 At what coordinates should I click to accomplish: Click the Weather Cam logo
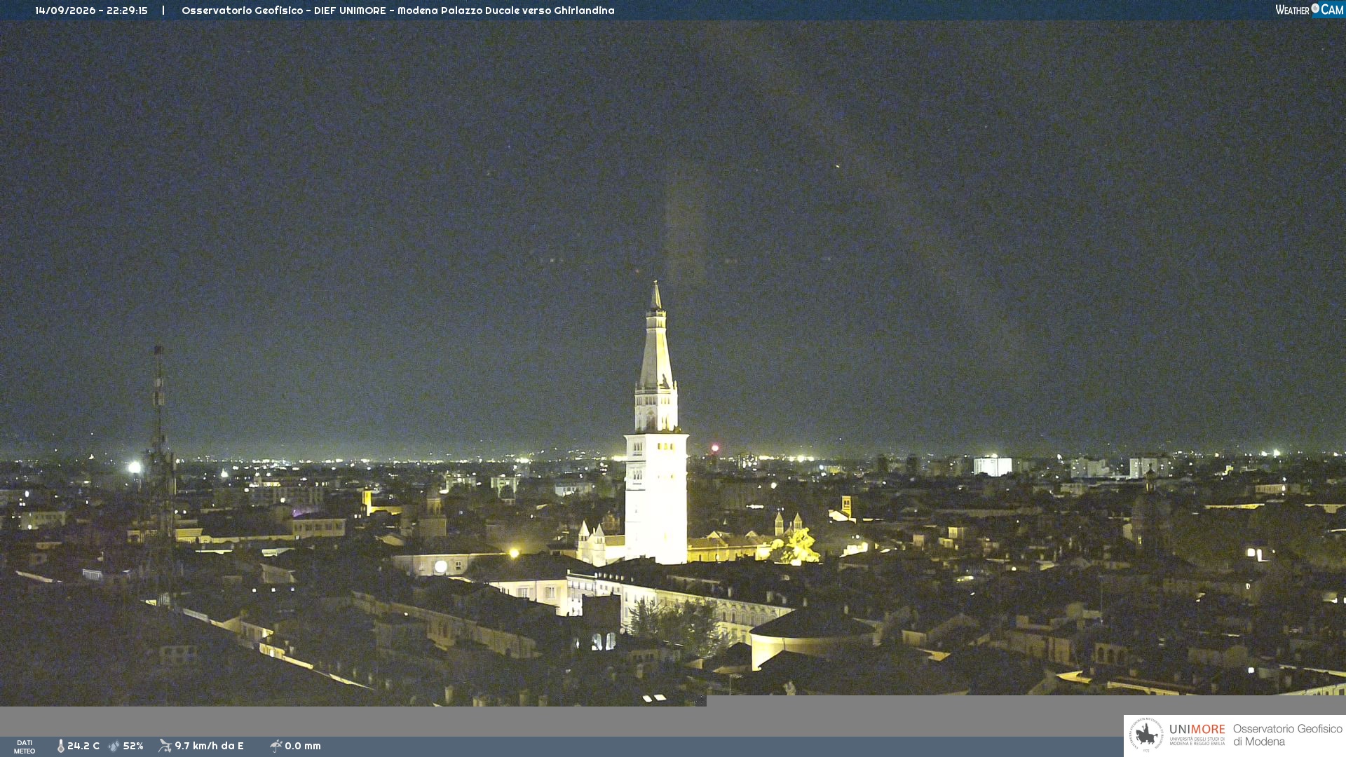pyautogui.click(x=1310, y=10)
